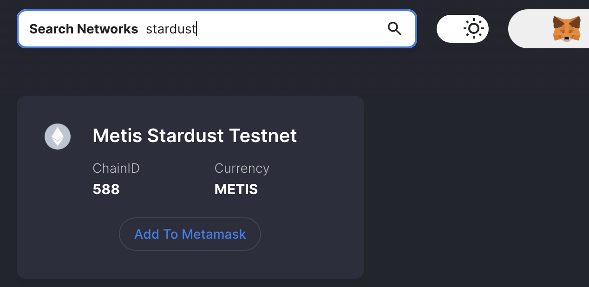
Task: Click the ChainID label
Action: tap(116, 168)
